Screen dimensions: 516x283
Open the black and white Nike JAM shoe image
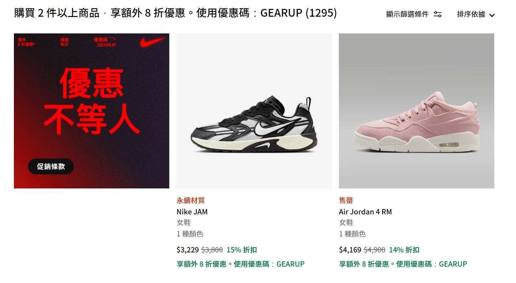(x=254, y=111)
